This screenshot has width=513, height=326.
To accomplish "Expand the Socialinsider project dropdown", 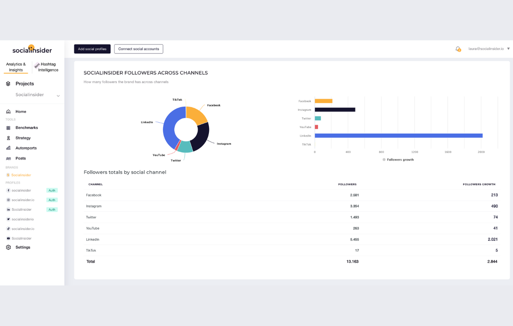I will [58, 96].
